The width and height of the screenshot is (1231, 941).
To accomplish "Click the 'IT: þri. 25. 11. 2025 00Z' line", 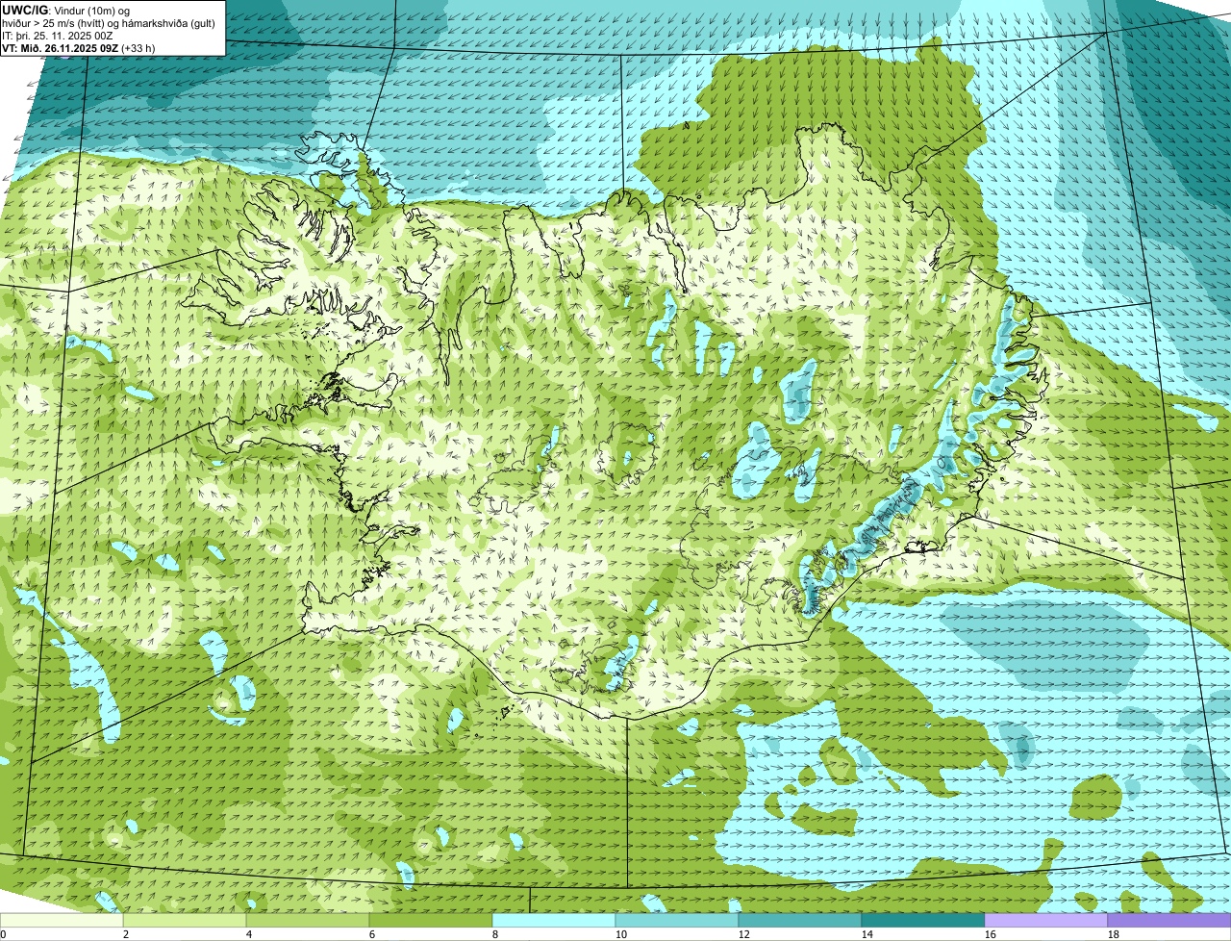I will click(x=59, y=35).
